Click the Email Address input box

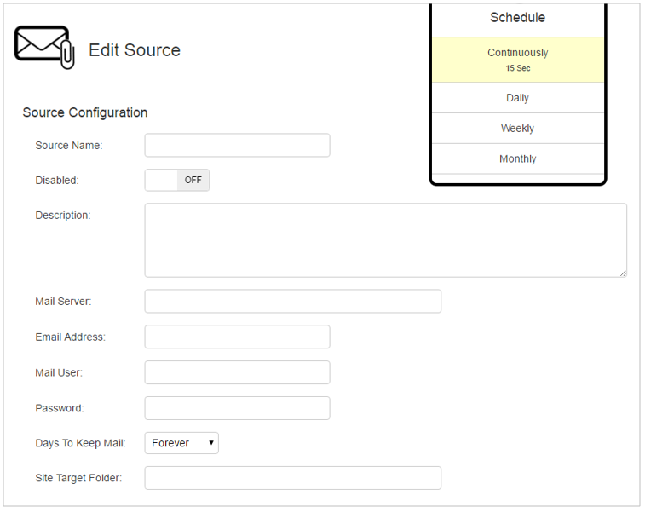(x=238, y=337)
